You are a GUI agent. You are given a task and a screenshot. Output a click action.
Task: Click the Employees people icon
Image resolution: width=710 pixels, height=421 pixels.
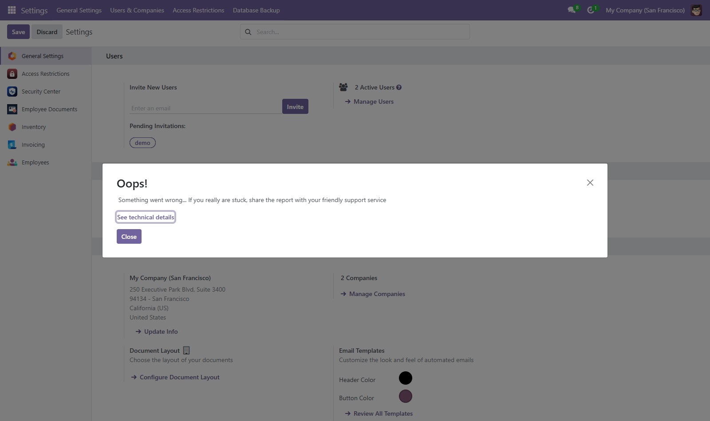12,162
